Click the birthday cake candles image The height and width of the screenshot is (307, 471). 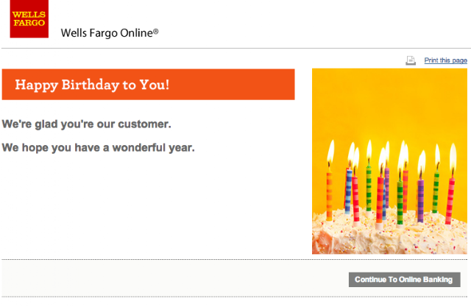(389, 161)
